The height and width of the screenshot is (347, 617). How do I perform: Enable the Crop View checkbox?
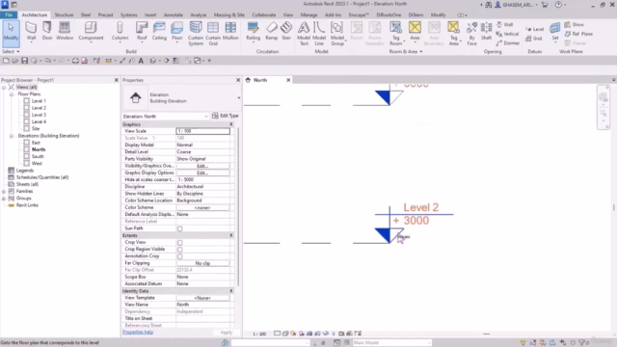tap(180, 242)
